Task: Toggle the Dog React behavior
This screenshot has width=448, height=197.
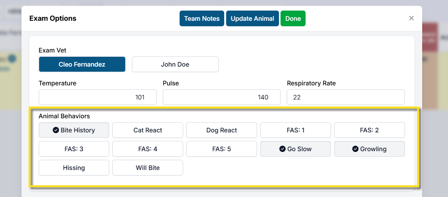Action: point(221,130)
